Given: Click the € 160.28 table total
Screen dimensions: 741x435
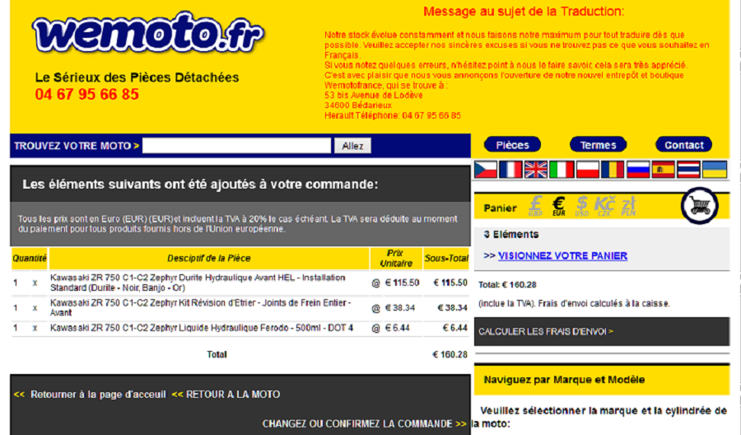Looking at the screenshot, I should coord(450,354).
